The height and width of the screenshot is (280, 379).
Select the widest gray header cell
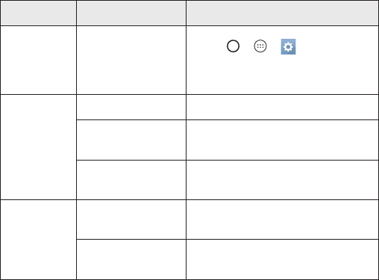tap(282, 13)
